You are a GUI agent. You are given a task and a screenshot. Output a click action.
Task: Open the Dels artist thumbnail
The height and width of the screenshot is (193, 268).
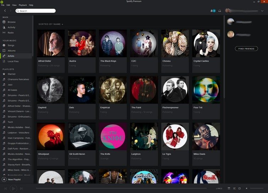point(82,90)
